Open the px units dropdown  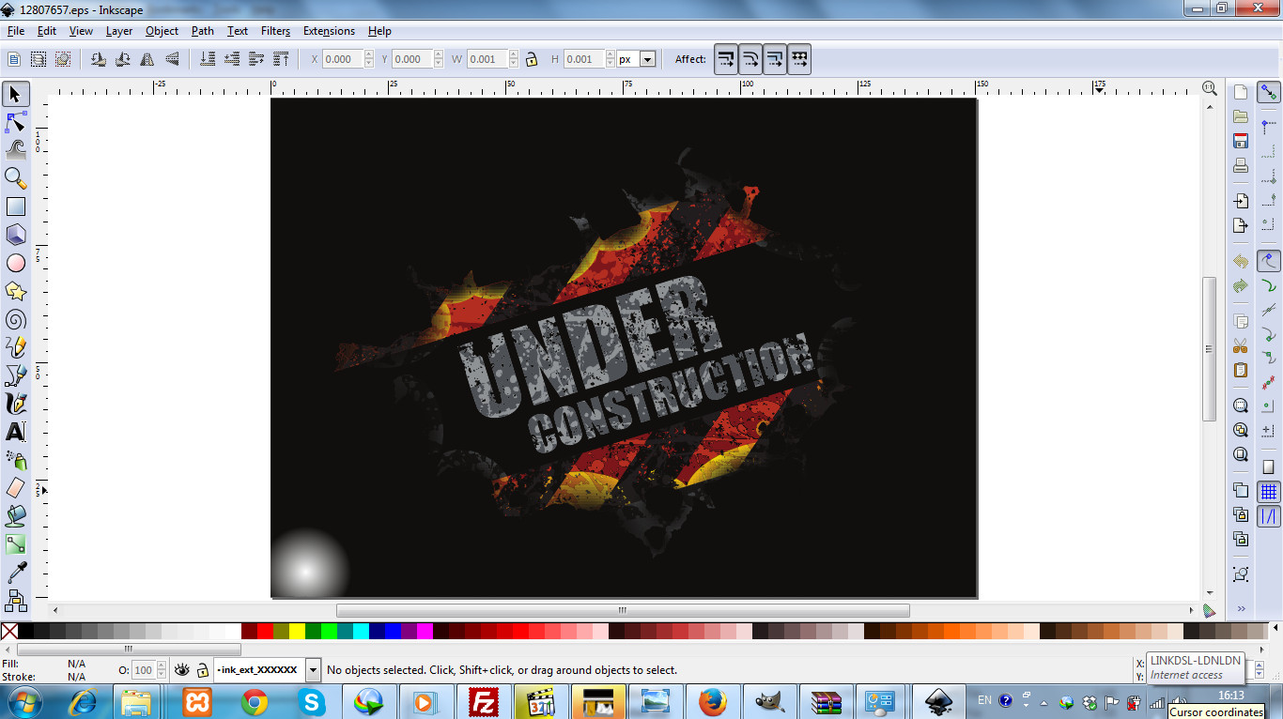(x=647, y=59)
